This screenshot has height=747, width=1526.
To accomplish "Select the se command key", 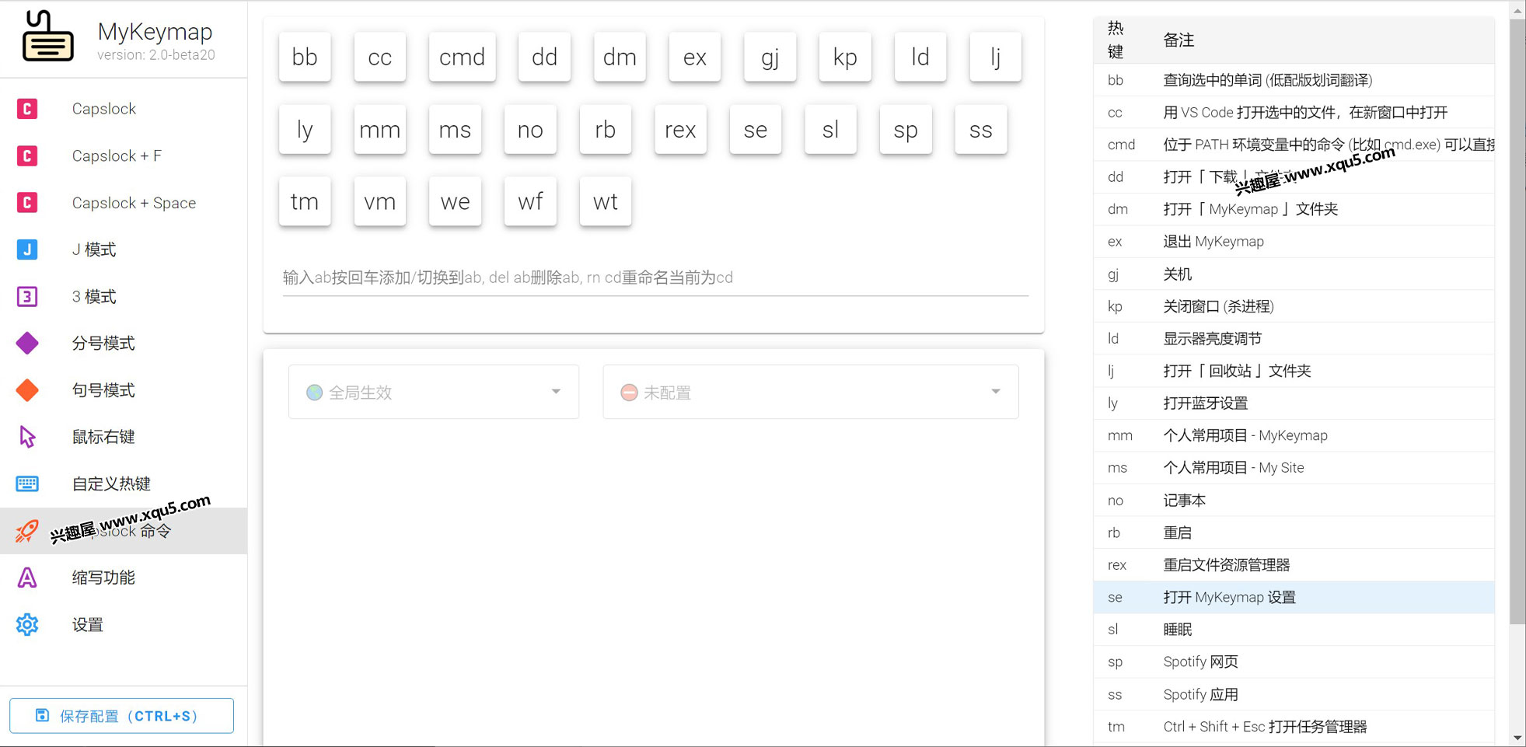I will coord(756,129).
